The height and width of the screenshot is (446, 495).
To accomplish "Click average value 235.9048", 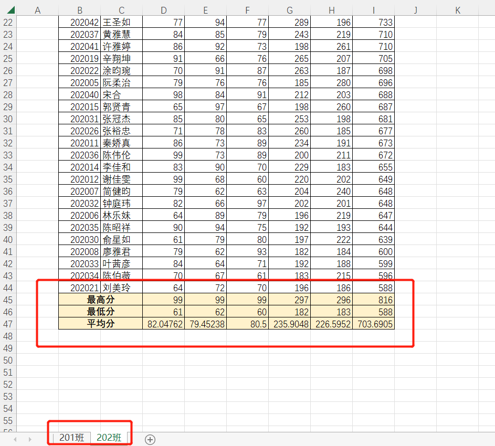I will point(289,324).
